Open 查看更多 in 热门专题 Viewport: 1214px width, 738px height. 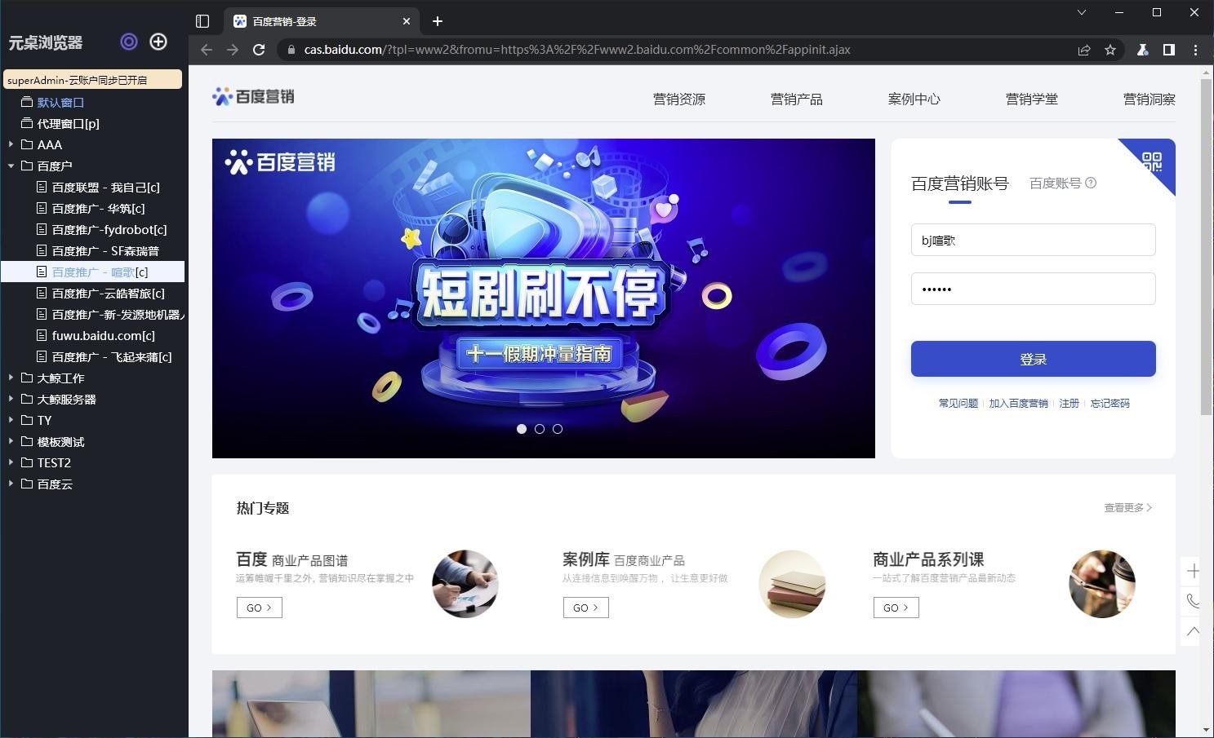1128,507
